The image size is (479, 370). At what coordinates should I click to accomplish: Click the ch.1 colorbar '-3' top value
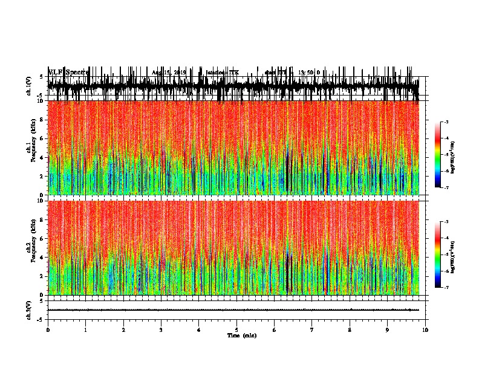point(446,122)
